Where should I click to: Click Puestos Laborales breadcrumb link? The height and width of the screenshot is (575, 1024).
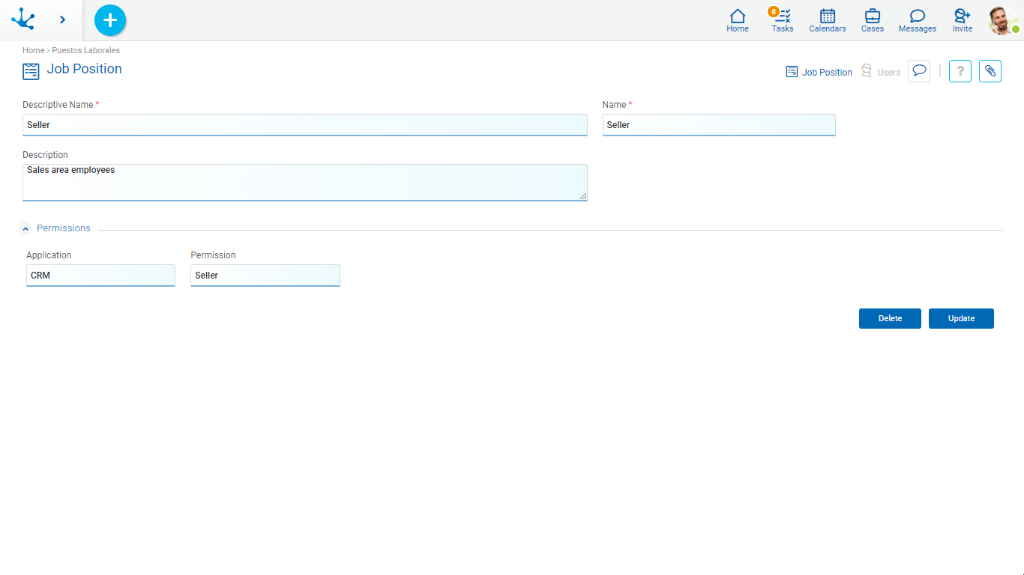point(85,50)
